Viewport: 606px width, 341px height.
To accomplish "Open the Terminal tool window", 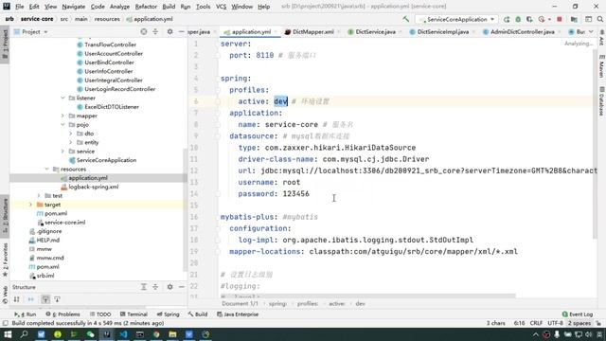I will click(134, 314).
